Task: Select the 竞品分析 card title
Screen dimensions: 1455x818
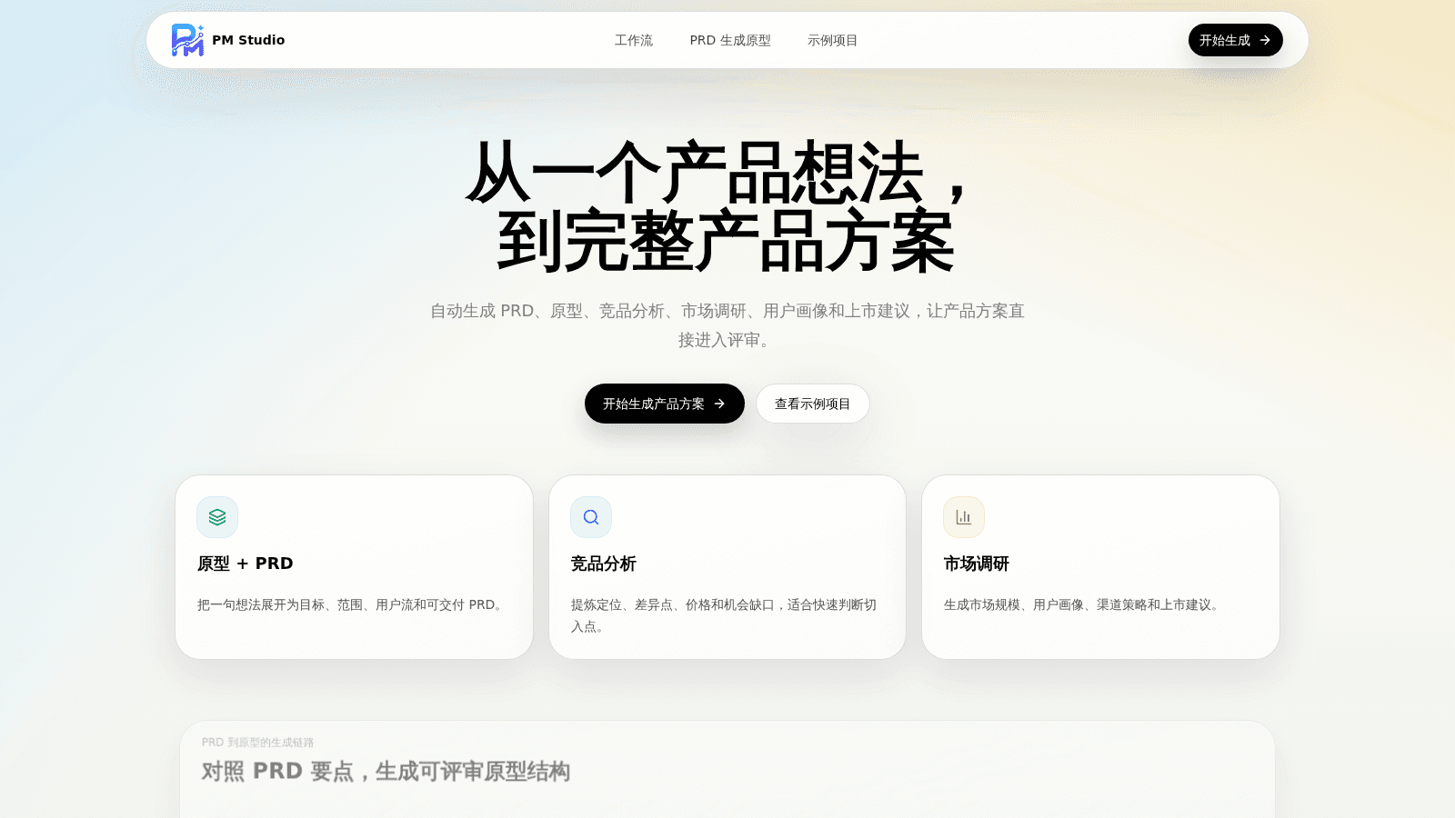Action: tap(604, 564)
